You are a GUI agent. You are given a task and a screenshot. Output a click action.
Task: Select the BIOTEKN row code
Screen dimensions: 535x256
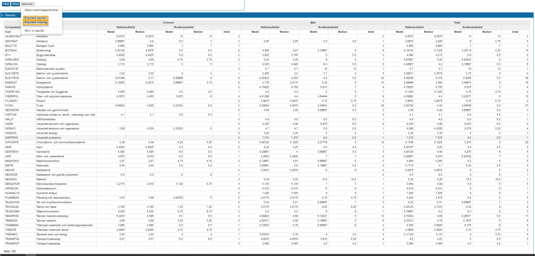click(11, 51)
